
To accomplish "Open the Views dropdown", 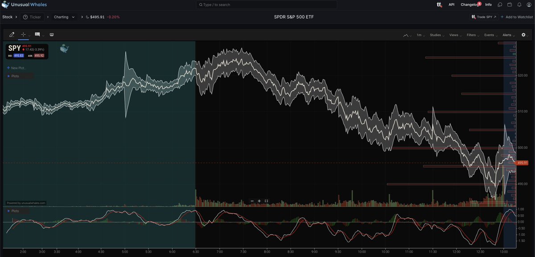I will click(455, 35).
